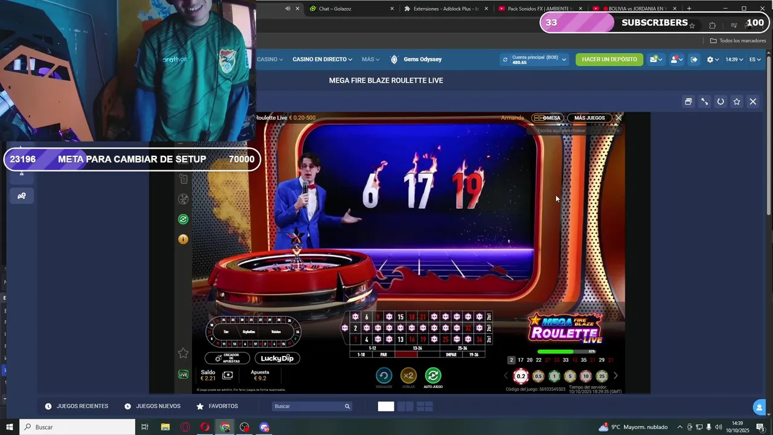Refresh the account balance icon

[505, 59]
